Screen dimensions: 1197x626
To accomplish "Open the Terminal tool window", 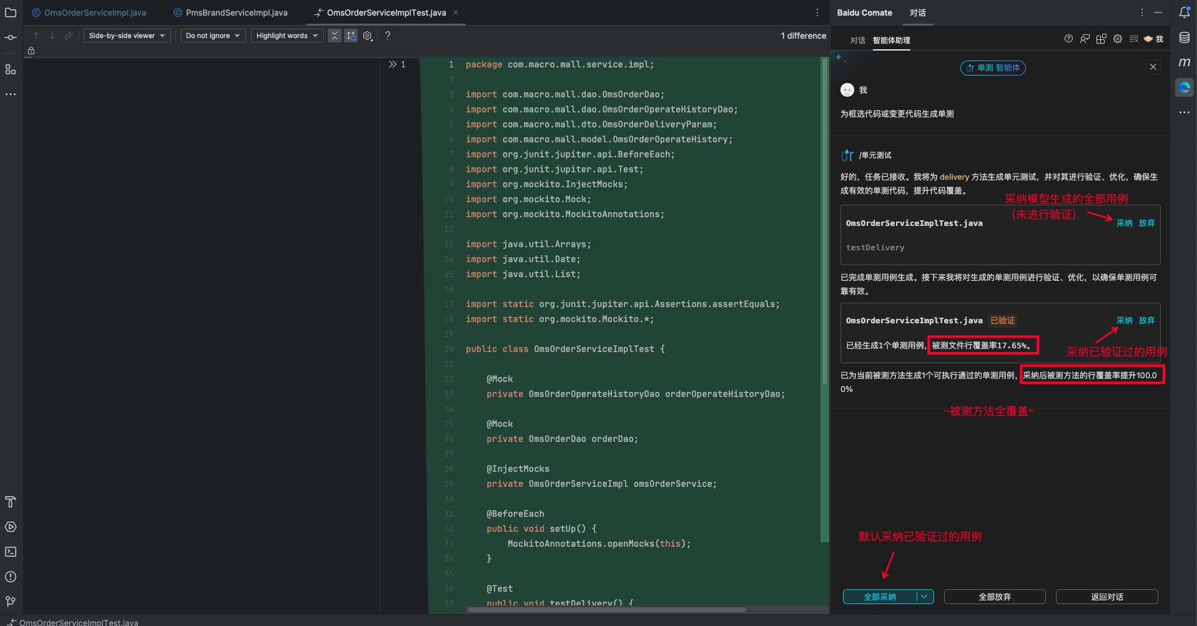I will (11, 552).
